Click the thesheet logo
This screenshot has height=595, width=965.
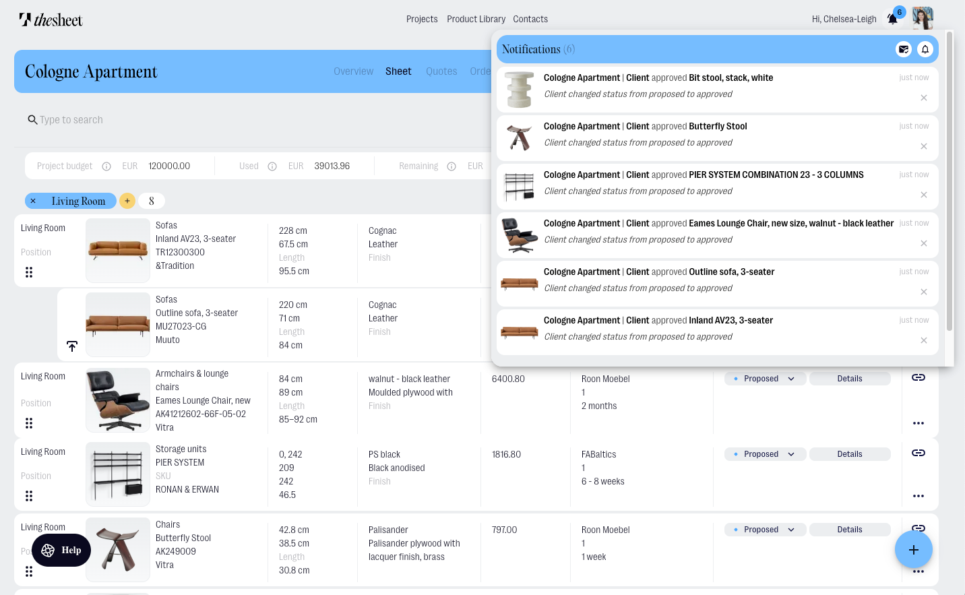51,20
